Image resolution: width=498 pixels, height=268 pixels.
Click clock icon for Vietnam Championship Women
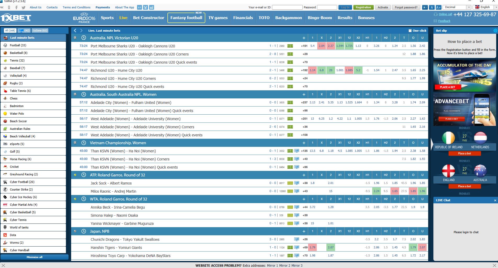click(84, 143)
